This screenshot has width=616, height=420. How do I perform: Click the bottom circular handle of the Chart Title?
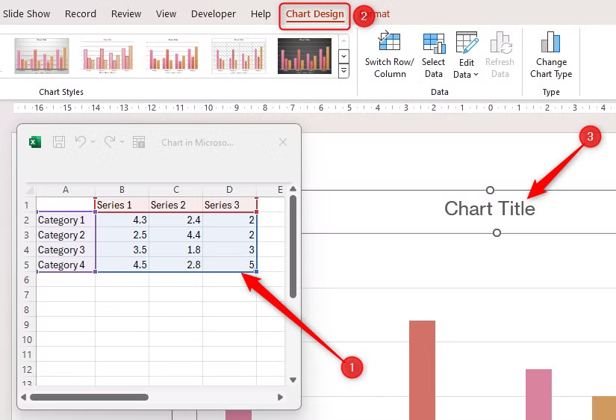click(x=497, y=233)
